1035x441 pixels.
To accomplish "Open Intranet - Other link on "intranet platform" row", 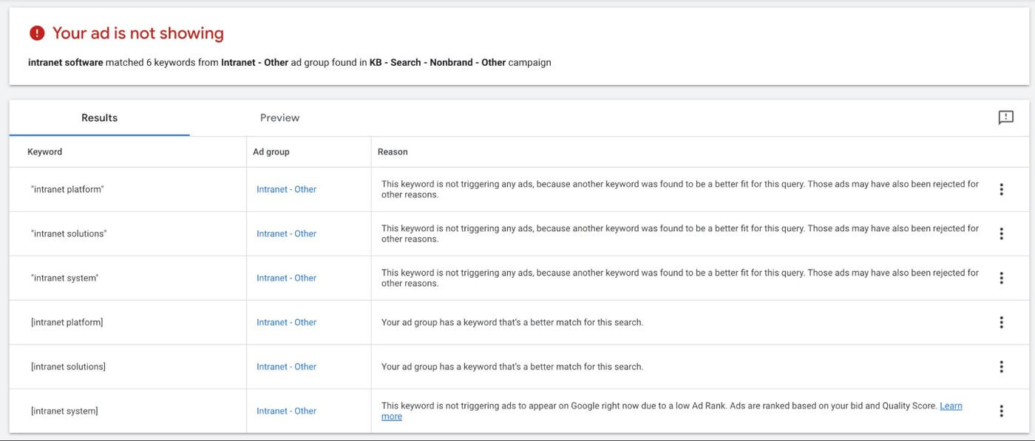I will tap(286, 189).
